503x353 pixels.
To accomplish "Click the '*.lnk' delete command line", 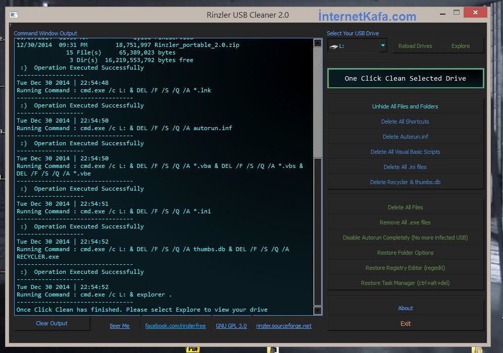I will coord(114,90).
